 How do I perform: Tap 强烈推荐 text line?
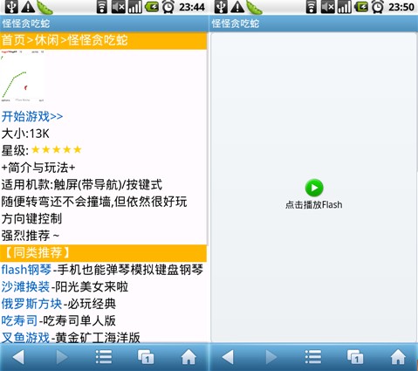pyautogui.click(x=31, y=236)
